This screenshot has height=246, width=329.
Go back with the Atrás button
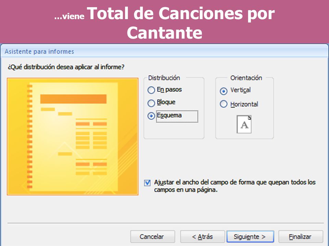point(203,236)
